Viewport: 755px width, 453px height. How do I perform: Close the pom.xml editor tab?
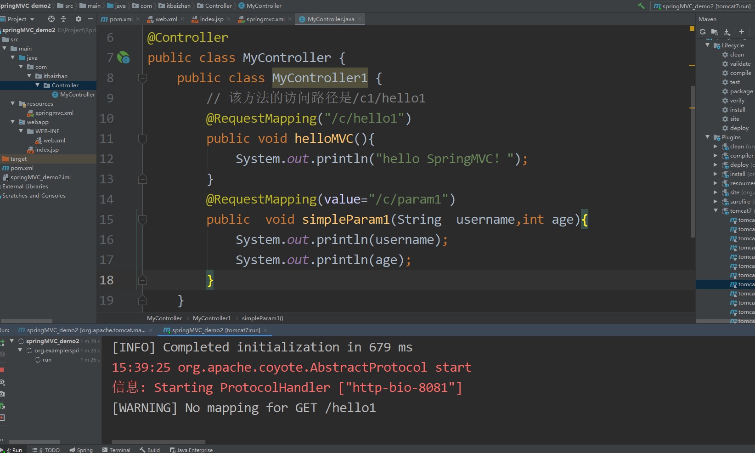[x=138, y=19]
